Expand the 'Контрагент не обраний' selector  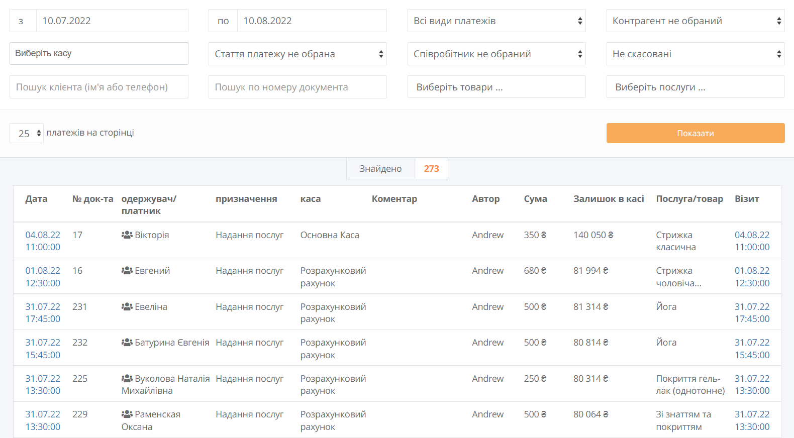[695, 21]
